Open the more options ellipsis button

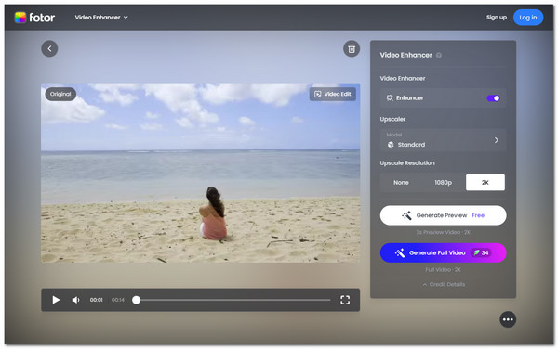[508, 319]
